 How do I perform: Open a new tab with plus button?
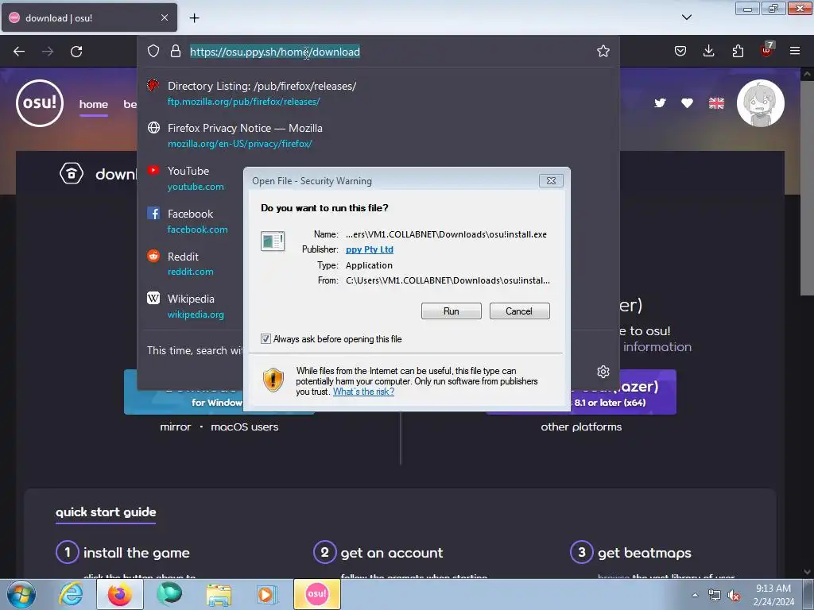tap(194, 18)
